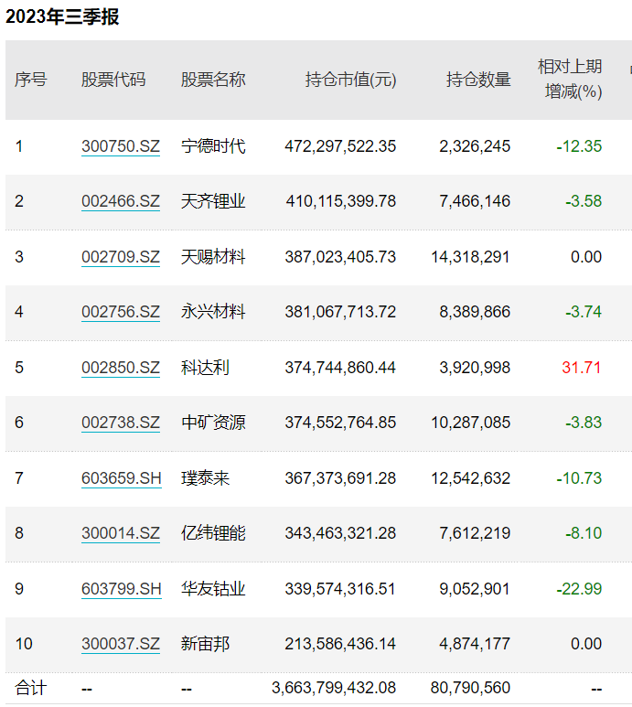Click change value -10.73
This screenshot has height=707, width=632.
pos(579,478)
